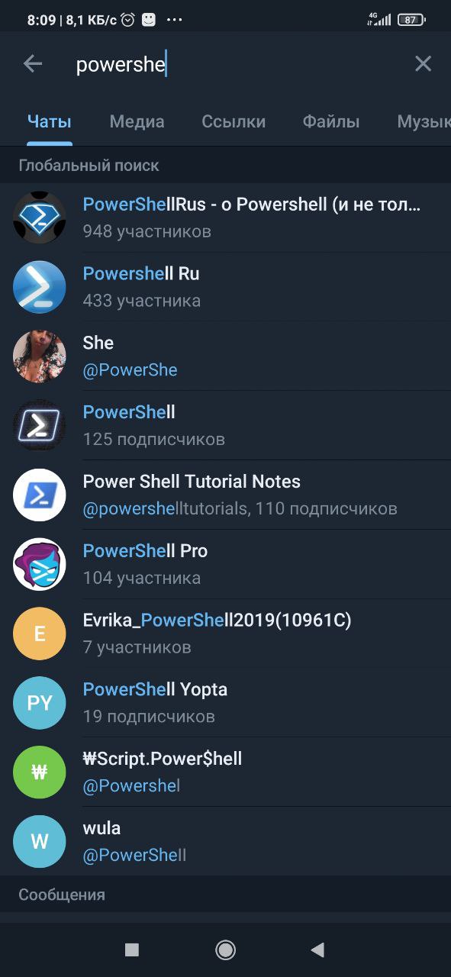Open the PowerShell channel neon avatar
The image size is (451, 977).
[x=40, y=426]
